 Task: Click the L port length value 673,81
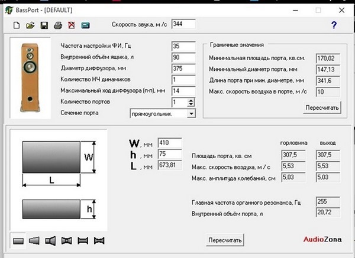click(170, 165)
